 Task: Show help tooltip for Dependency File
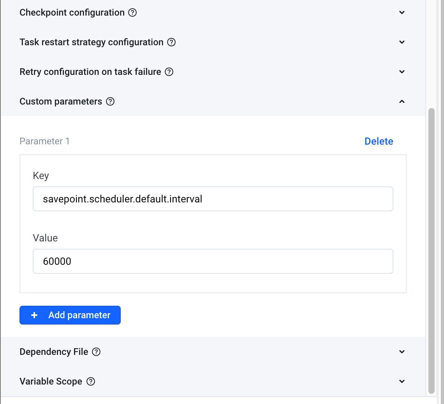(96, 352)
